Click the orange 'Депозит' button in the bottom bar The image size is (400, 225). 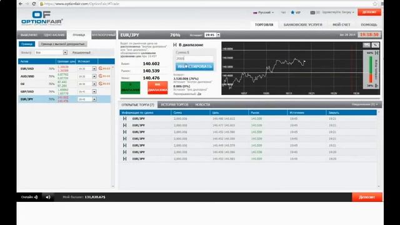tap(367, 197)
